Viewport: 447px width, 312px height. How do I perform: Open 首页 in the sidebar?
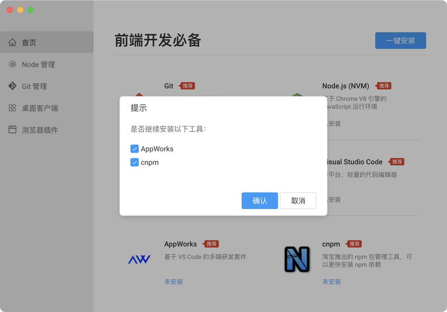pyautogui.click(x=47, y=42)
